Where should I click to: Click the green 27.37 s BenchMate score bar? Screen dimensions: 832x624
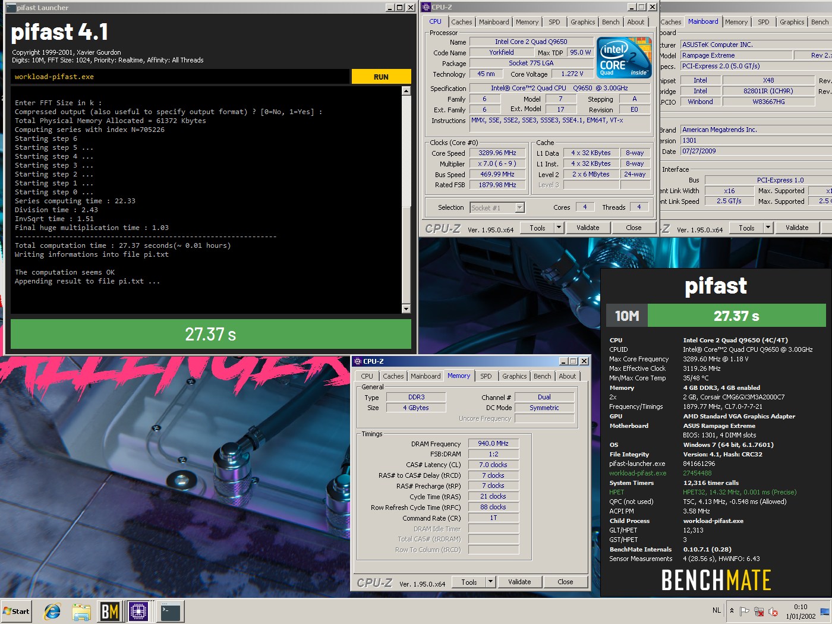pos(737,316)
